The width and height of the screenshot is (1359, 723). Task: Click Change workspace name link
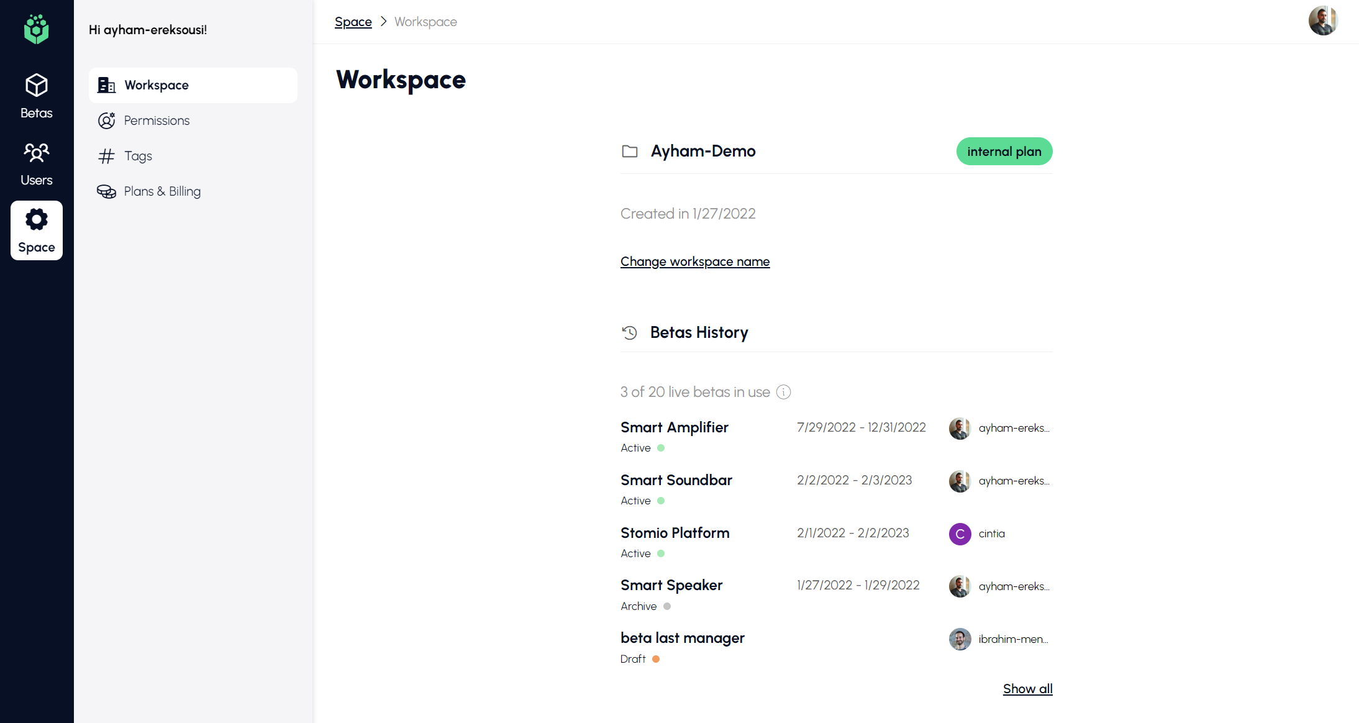tap(695, 261)
